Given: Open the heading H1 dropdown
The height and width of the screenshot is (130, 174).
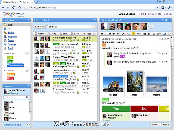Looking at the screenshot, I should pyautogui.click(x=139, y=33).
